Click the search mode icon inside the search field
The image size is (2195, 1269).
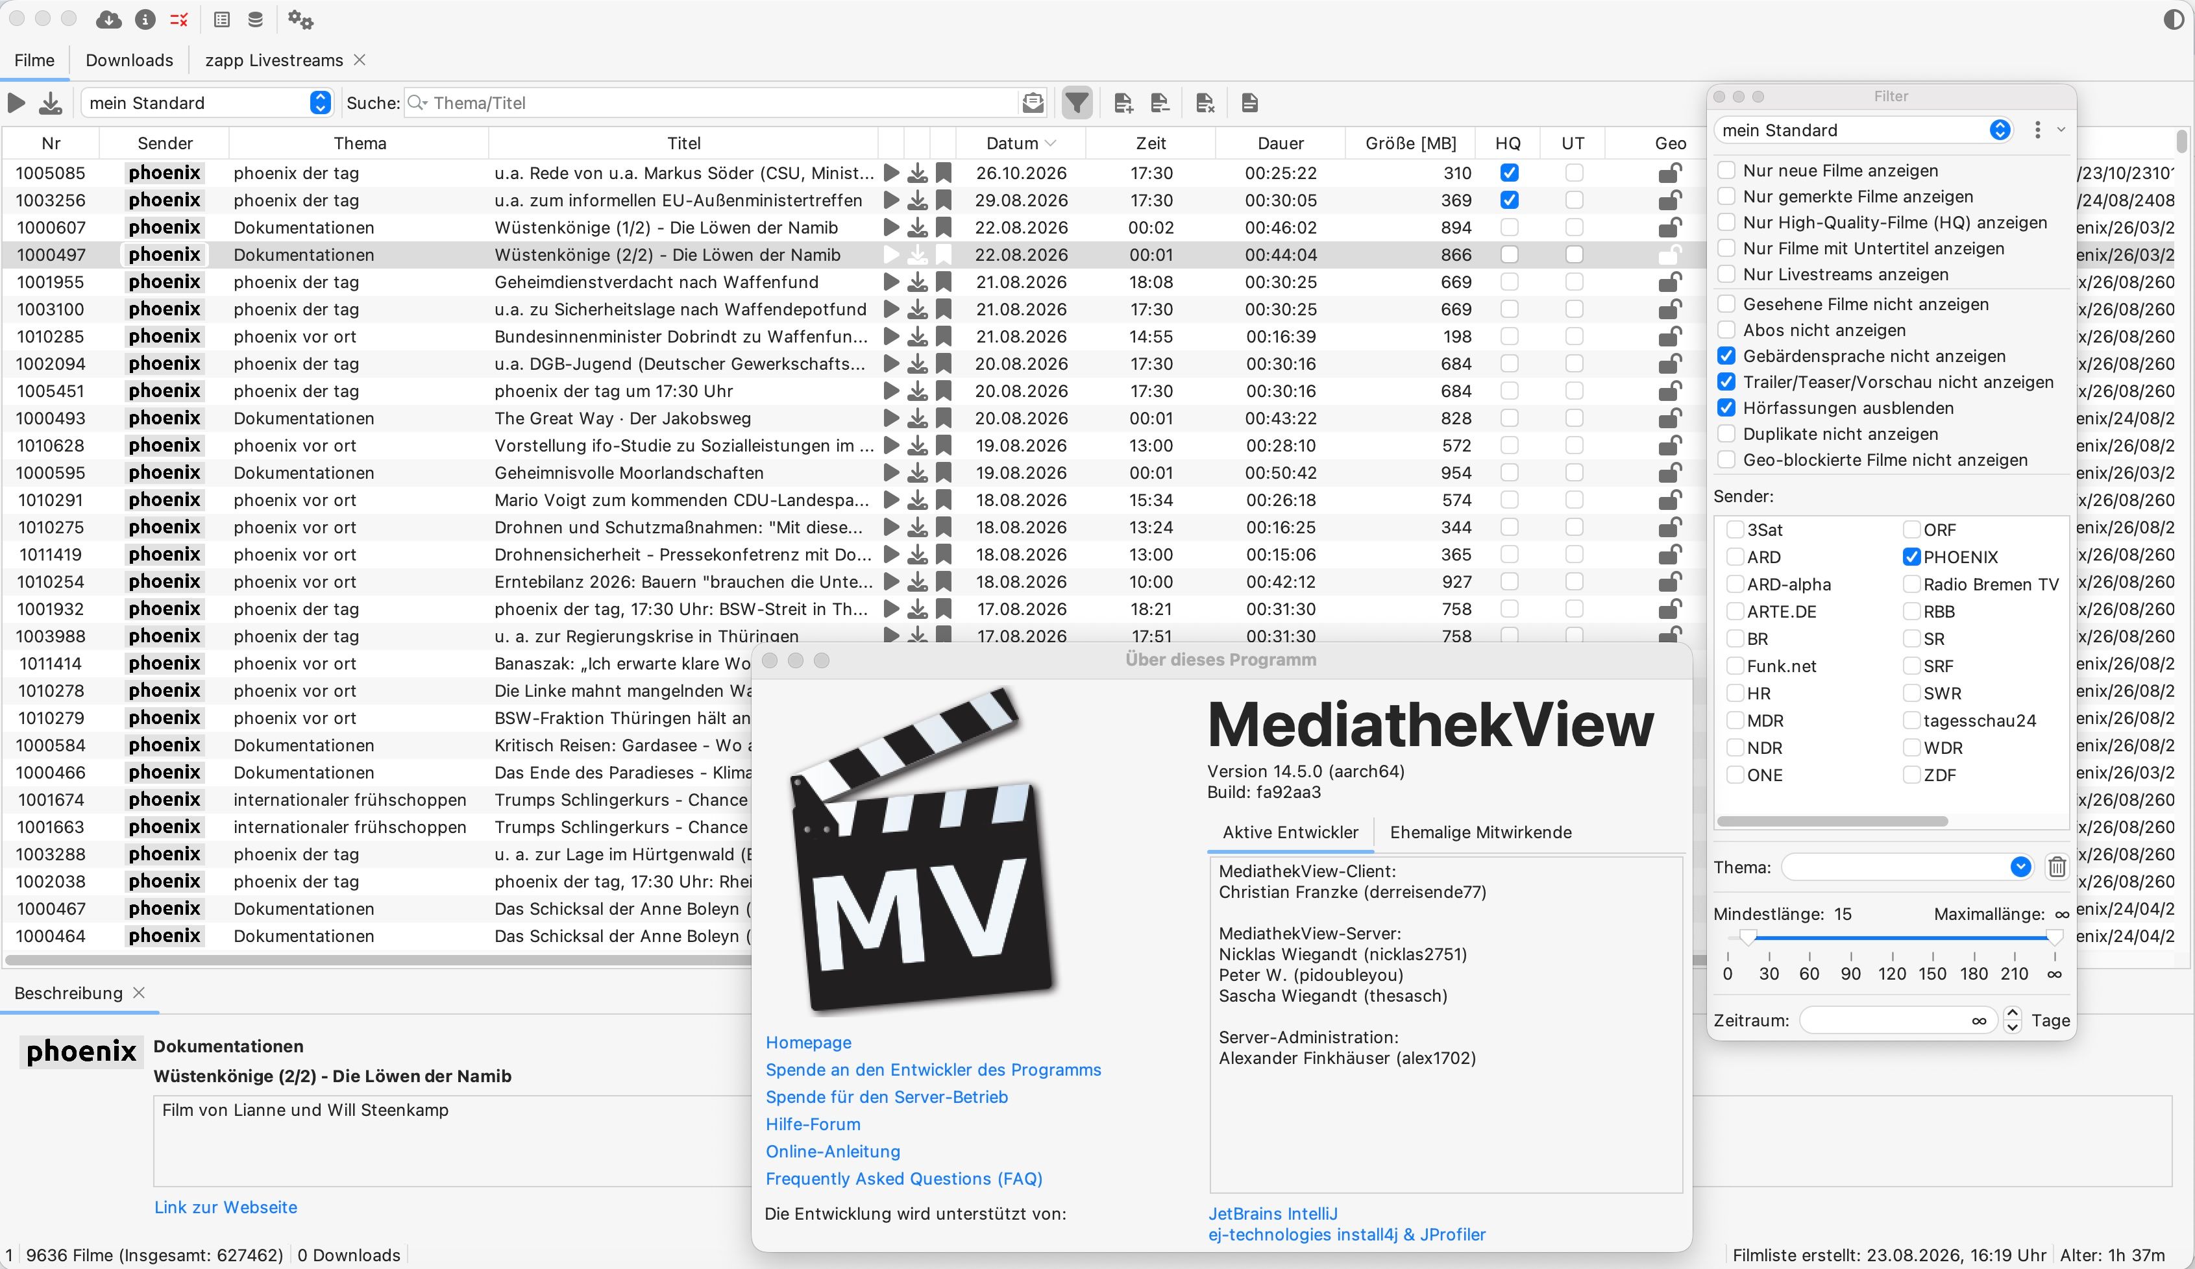pyautogui.click(x=1033, y=103)
